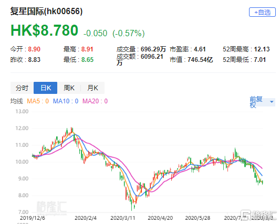Click the dropdown arrow beside 前复权
Screen dimensions: 280x224
tap(272, 102)
